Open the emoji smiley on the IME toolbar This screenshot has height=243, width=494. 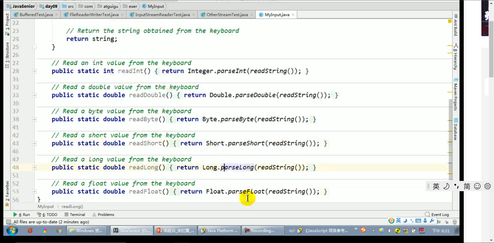tap(477, 186)
